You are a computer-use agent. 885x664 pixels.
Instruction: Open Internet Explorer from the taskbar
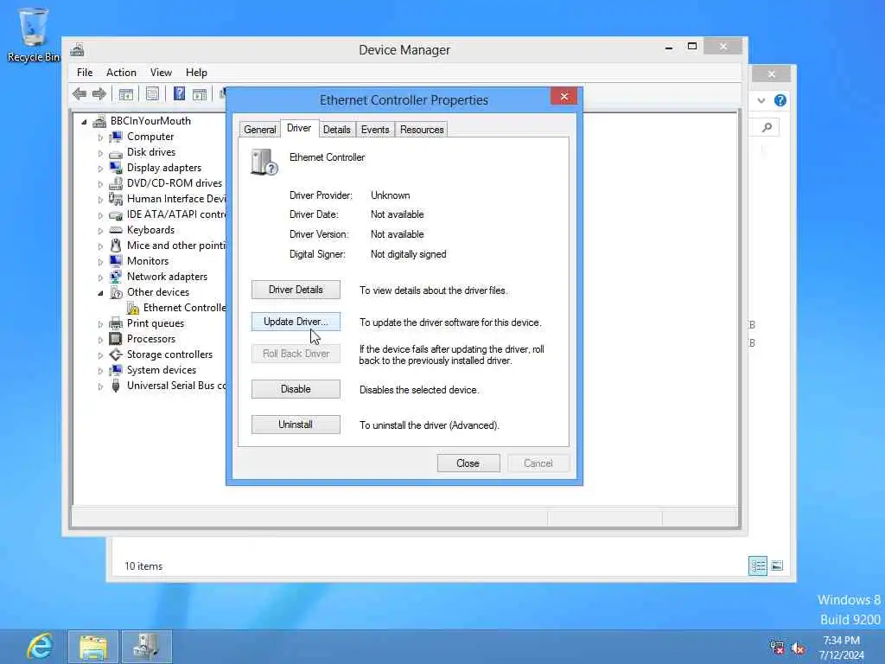(x=41, y=647)
